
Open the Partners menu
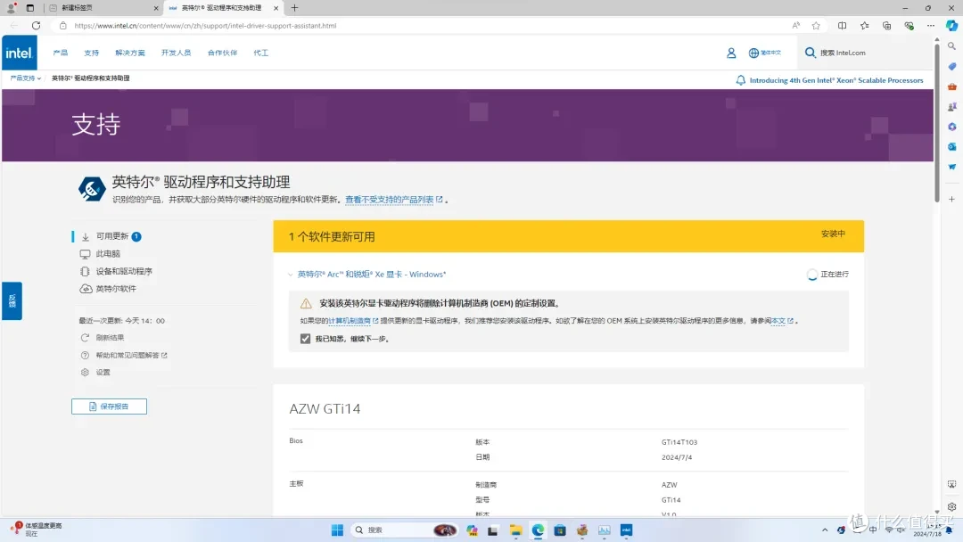tap(222, 53)
